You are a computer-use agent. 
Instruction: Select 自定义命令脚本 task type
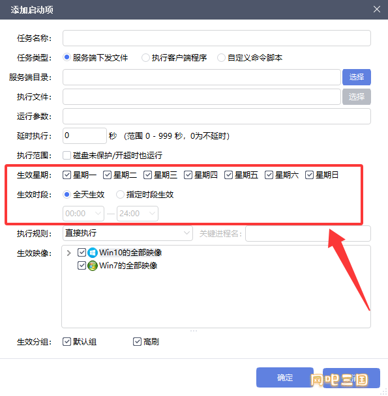[x=221, y=57]
